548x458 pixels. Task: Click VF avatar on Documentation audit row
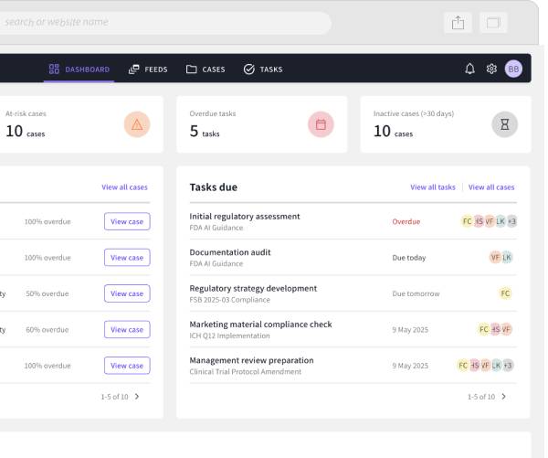(495, 258)
